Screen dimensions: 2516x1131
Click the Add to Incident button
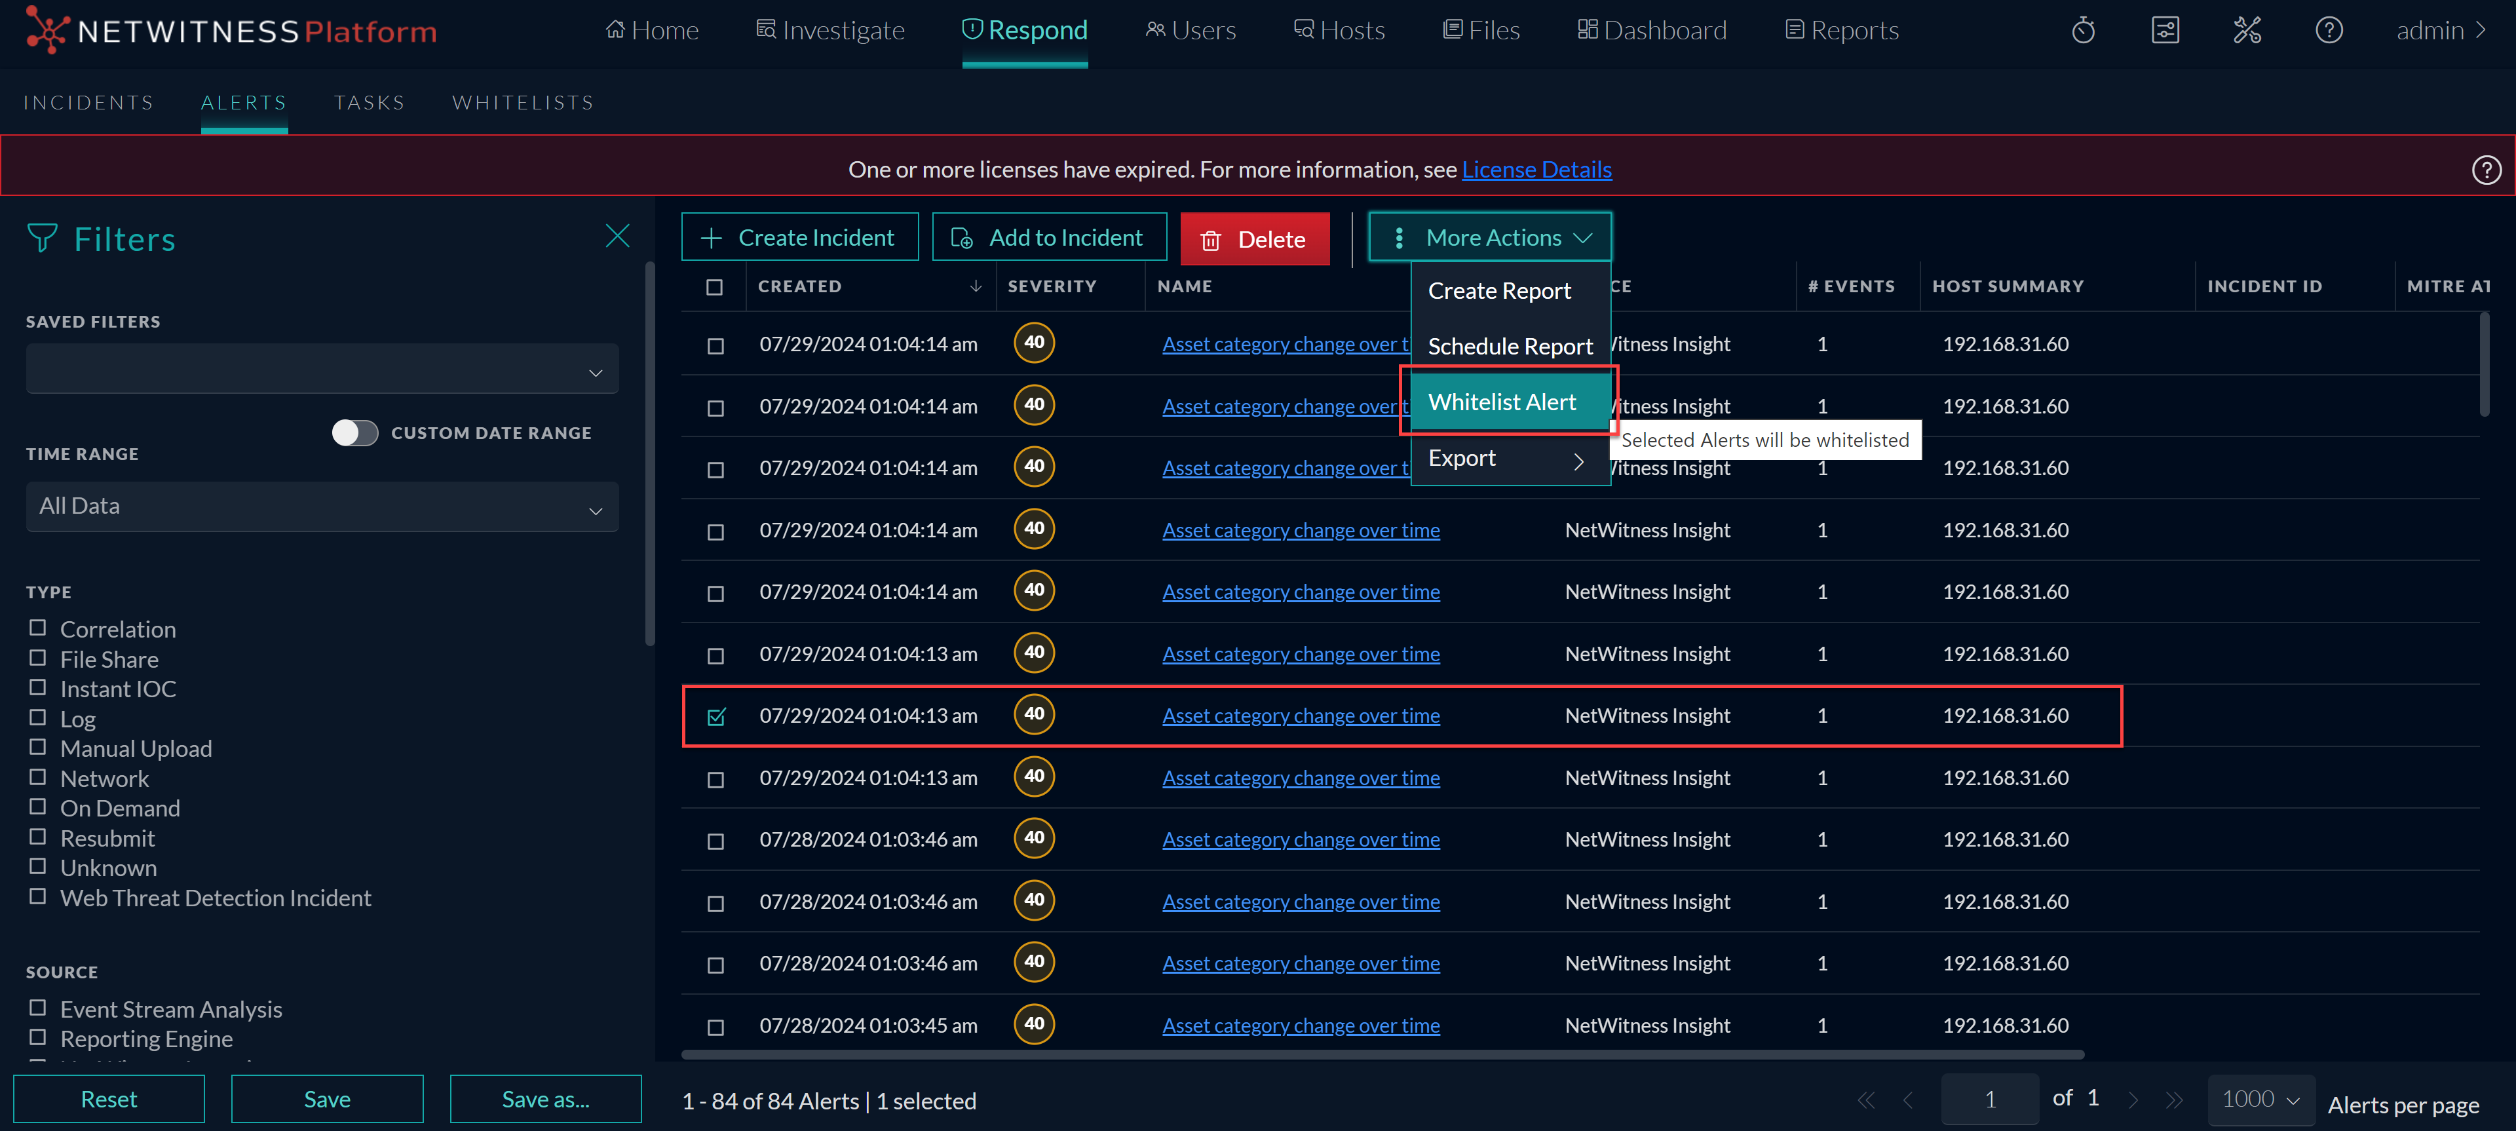(1049, 237)
